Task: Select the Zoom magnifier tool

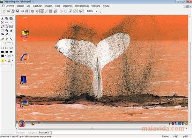Action: tap(2, 26)
